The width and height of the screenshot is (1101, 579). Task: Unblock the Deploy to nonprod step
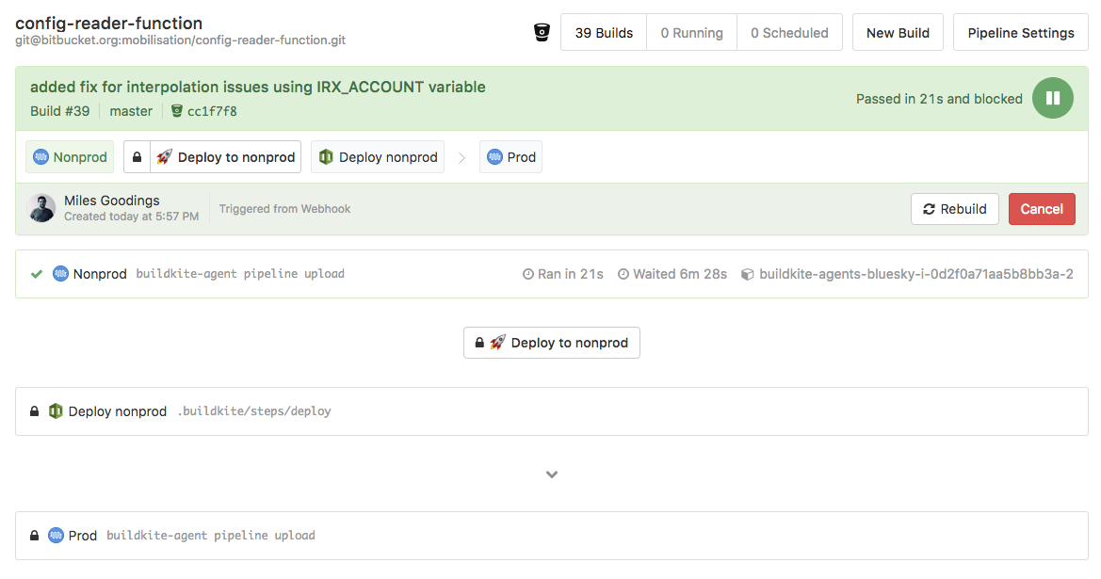[x=551, y=342]
